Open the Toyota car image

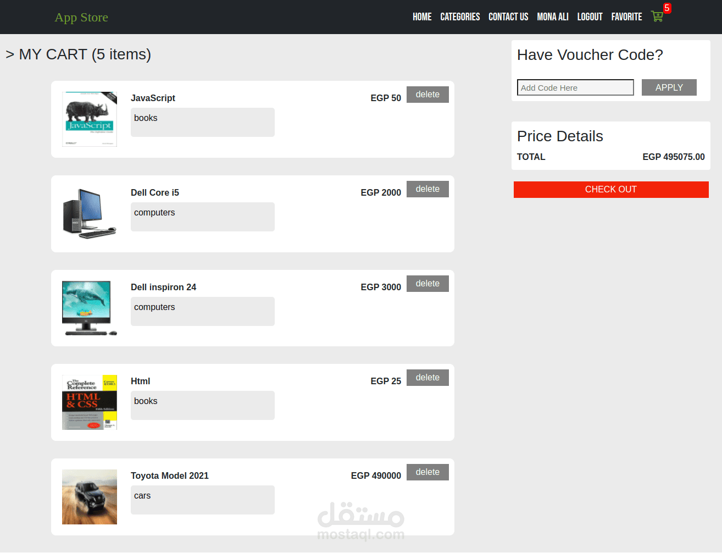click(90, 497)
